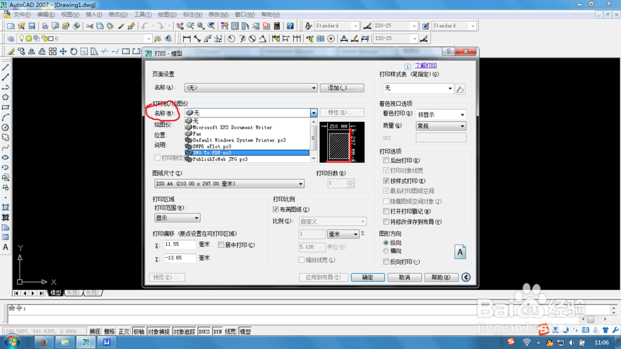Click X offset input field

180,245
